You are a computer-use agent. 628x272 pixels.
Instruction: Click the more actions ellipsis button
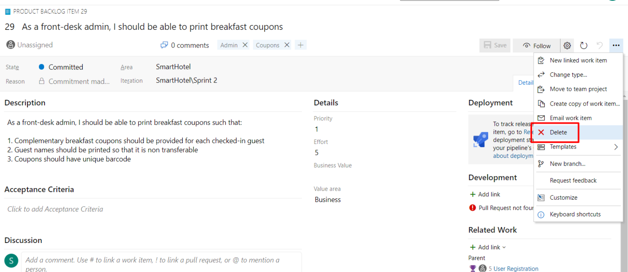pyautogui.click(x=616, y=46)
